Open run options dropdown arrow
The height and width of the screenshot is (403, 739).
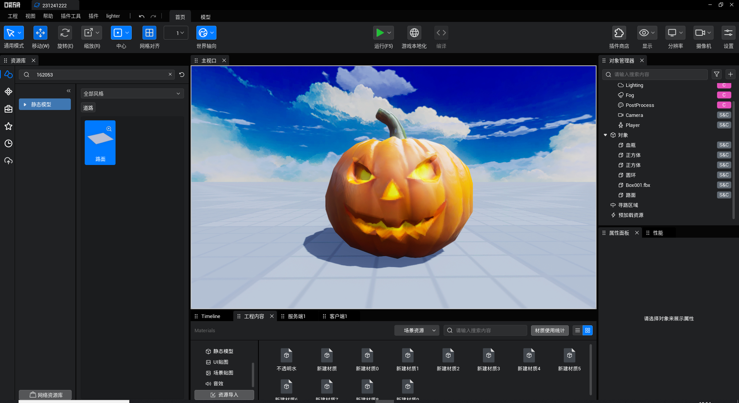[389, 33]
